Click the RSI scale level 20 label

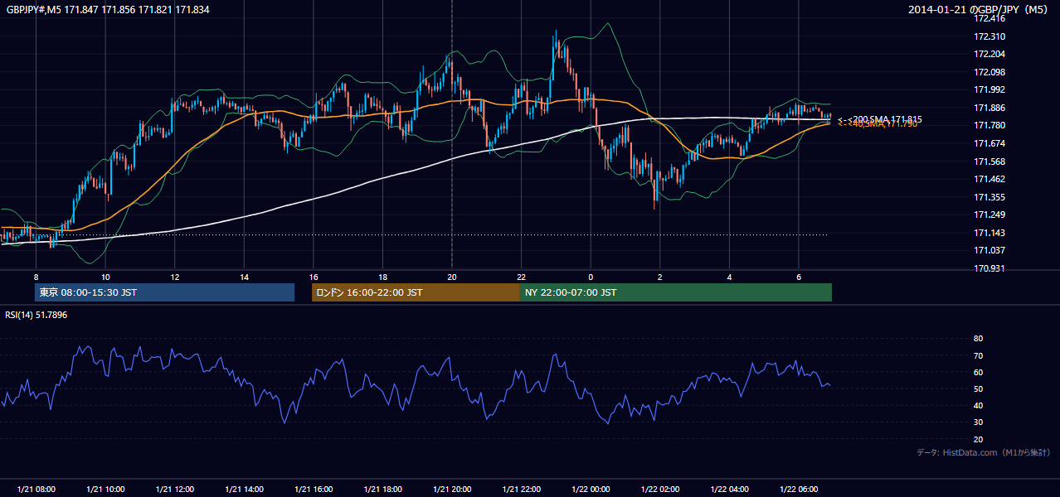[x=979, y=439]
